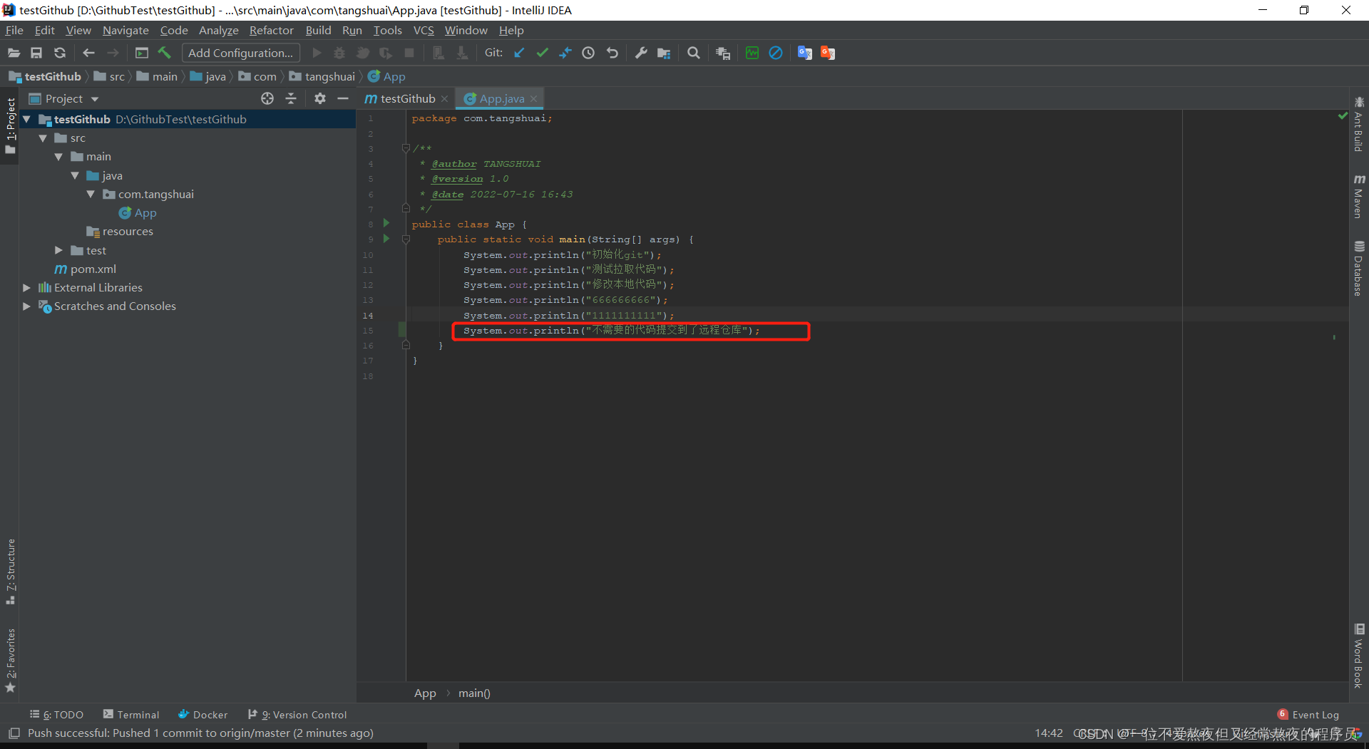Screen dimensions: 1369x749
Task: Click the green monitor plugin icon
Action: click(x=752, y=53)
